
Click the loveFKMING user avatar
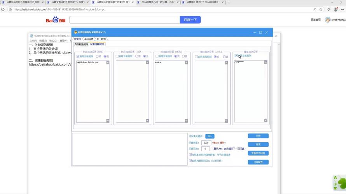coord(328,20)
